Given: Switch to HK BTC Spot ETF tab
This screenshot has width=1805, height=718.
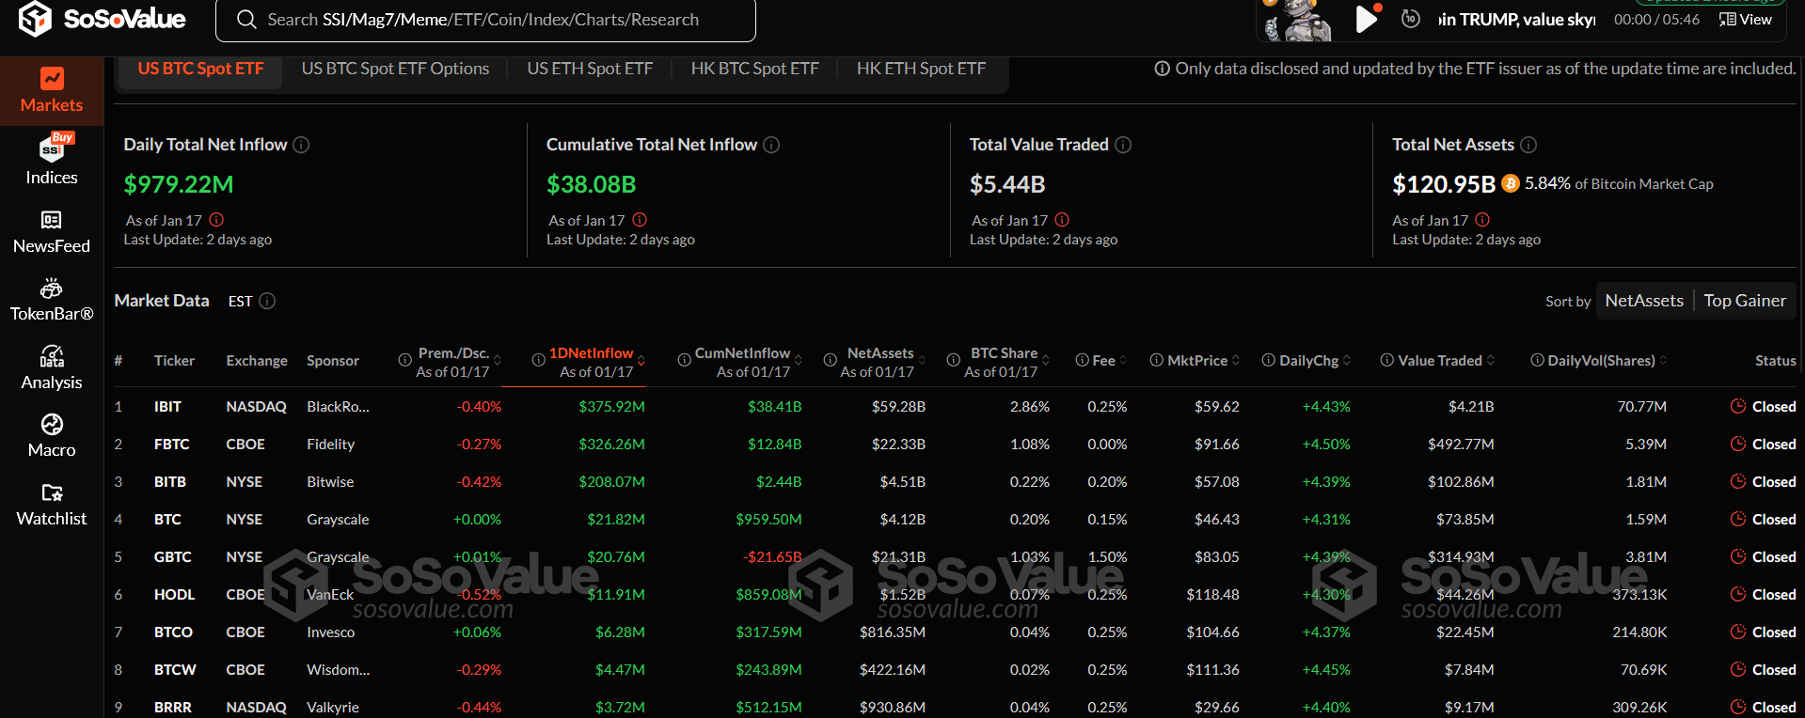Looking at the screenshot, I should [x=754, y=69].
